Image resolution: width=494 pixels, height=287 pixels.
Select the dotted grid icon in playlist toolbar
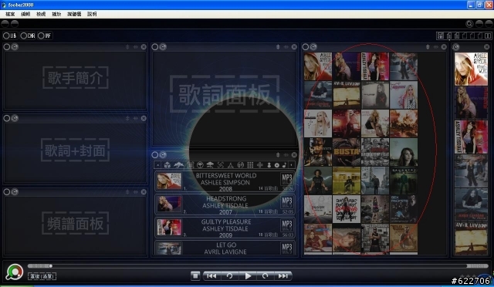pyautogui.click(x=250, y=165)
